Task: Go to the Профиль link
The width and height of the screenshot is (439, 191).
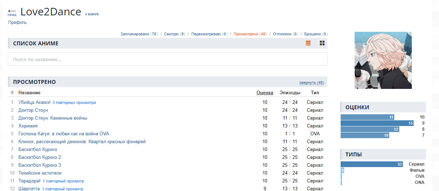Action: coord(17,22)
